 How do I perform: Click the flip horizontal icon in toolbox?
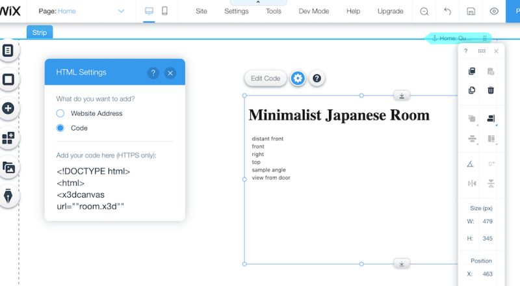472,183
